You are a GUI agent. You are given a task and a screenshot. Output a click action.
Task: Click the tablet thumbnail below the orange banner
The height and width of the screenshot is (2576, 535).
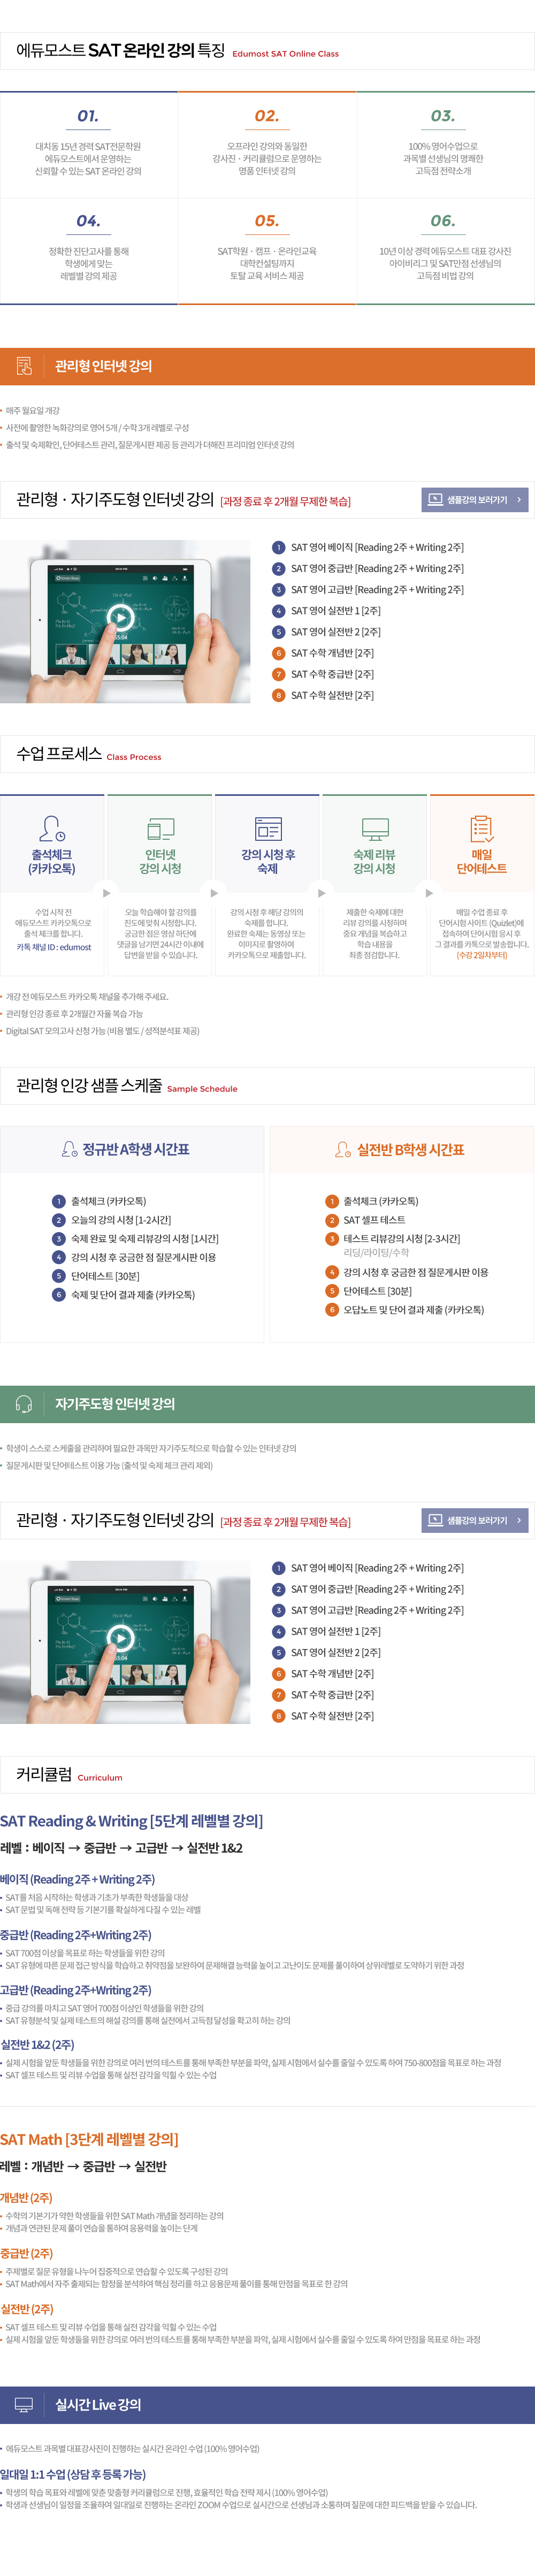click(x=125, y=621)
